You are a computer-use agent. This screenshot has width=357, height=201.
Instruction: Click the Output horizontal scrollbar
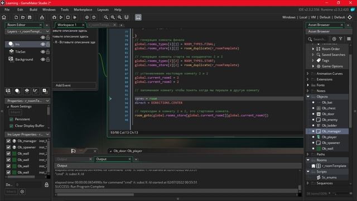95,195
